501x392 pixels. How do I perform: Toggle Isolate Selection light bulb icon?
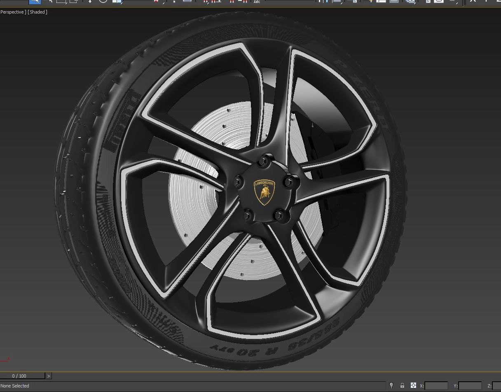coord(391,386)
